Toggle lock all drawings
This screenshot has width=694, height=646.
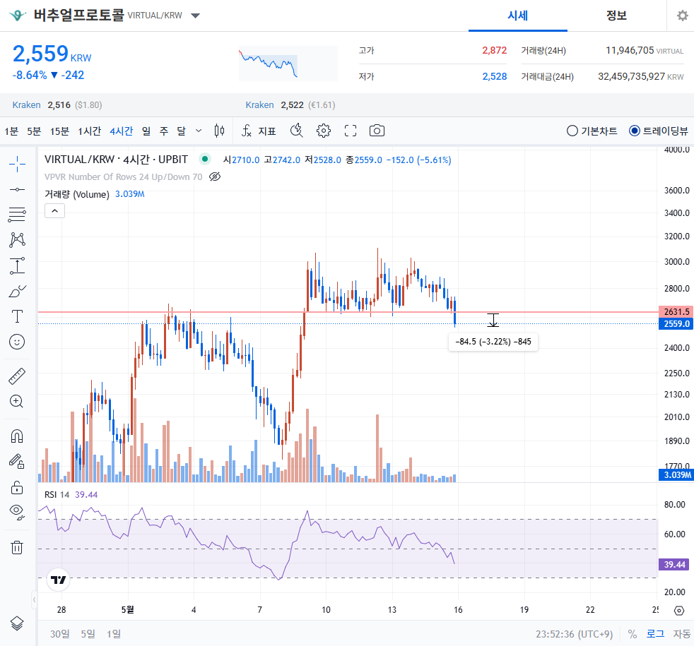click(17, 487)
